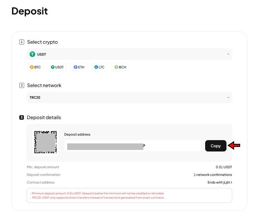Image resolution: width=258 pixels, height=219 pixels.
Task: Click the Deposit details section heading
Action: 44,117
